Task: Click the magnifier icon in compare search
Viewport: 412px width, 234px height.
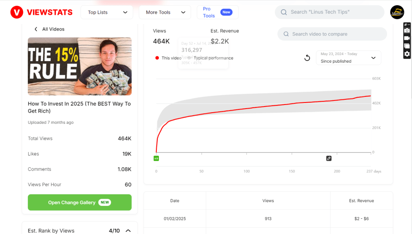Action: (286, 34)
